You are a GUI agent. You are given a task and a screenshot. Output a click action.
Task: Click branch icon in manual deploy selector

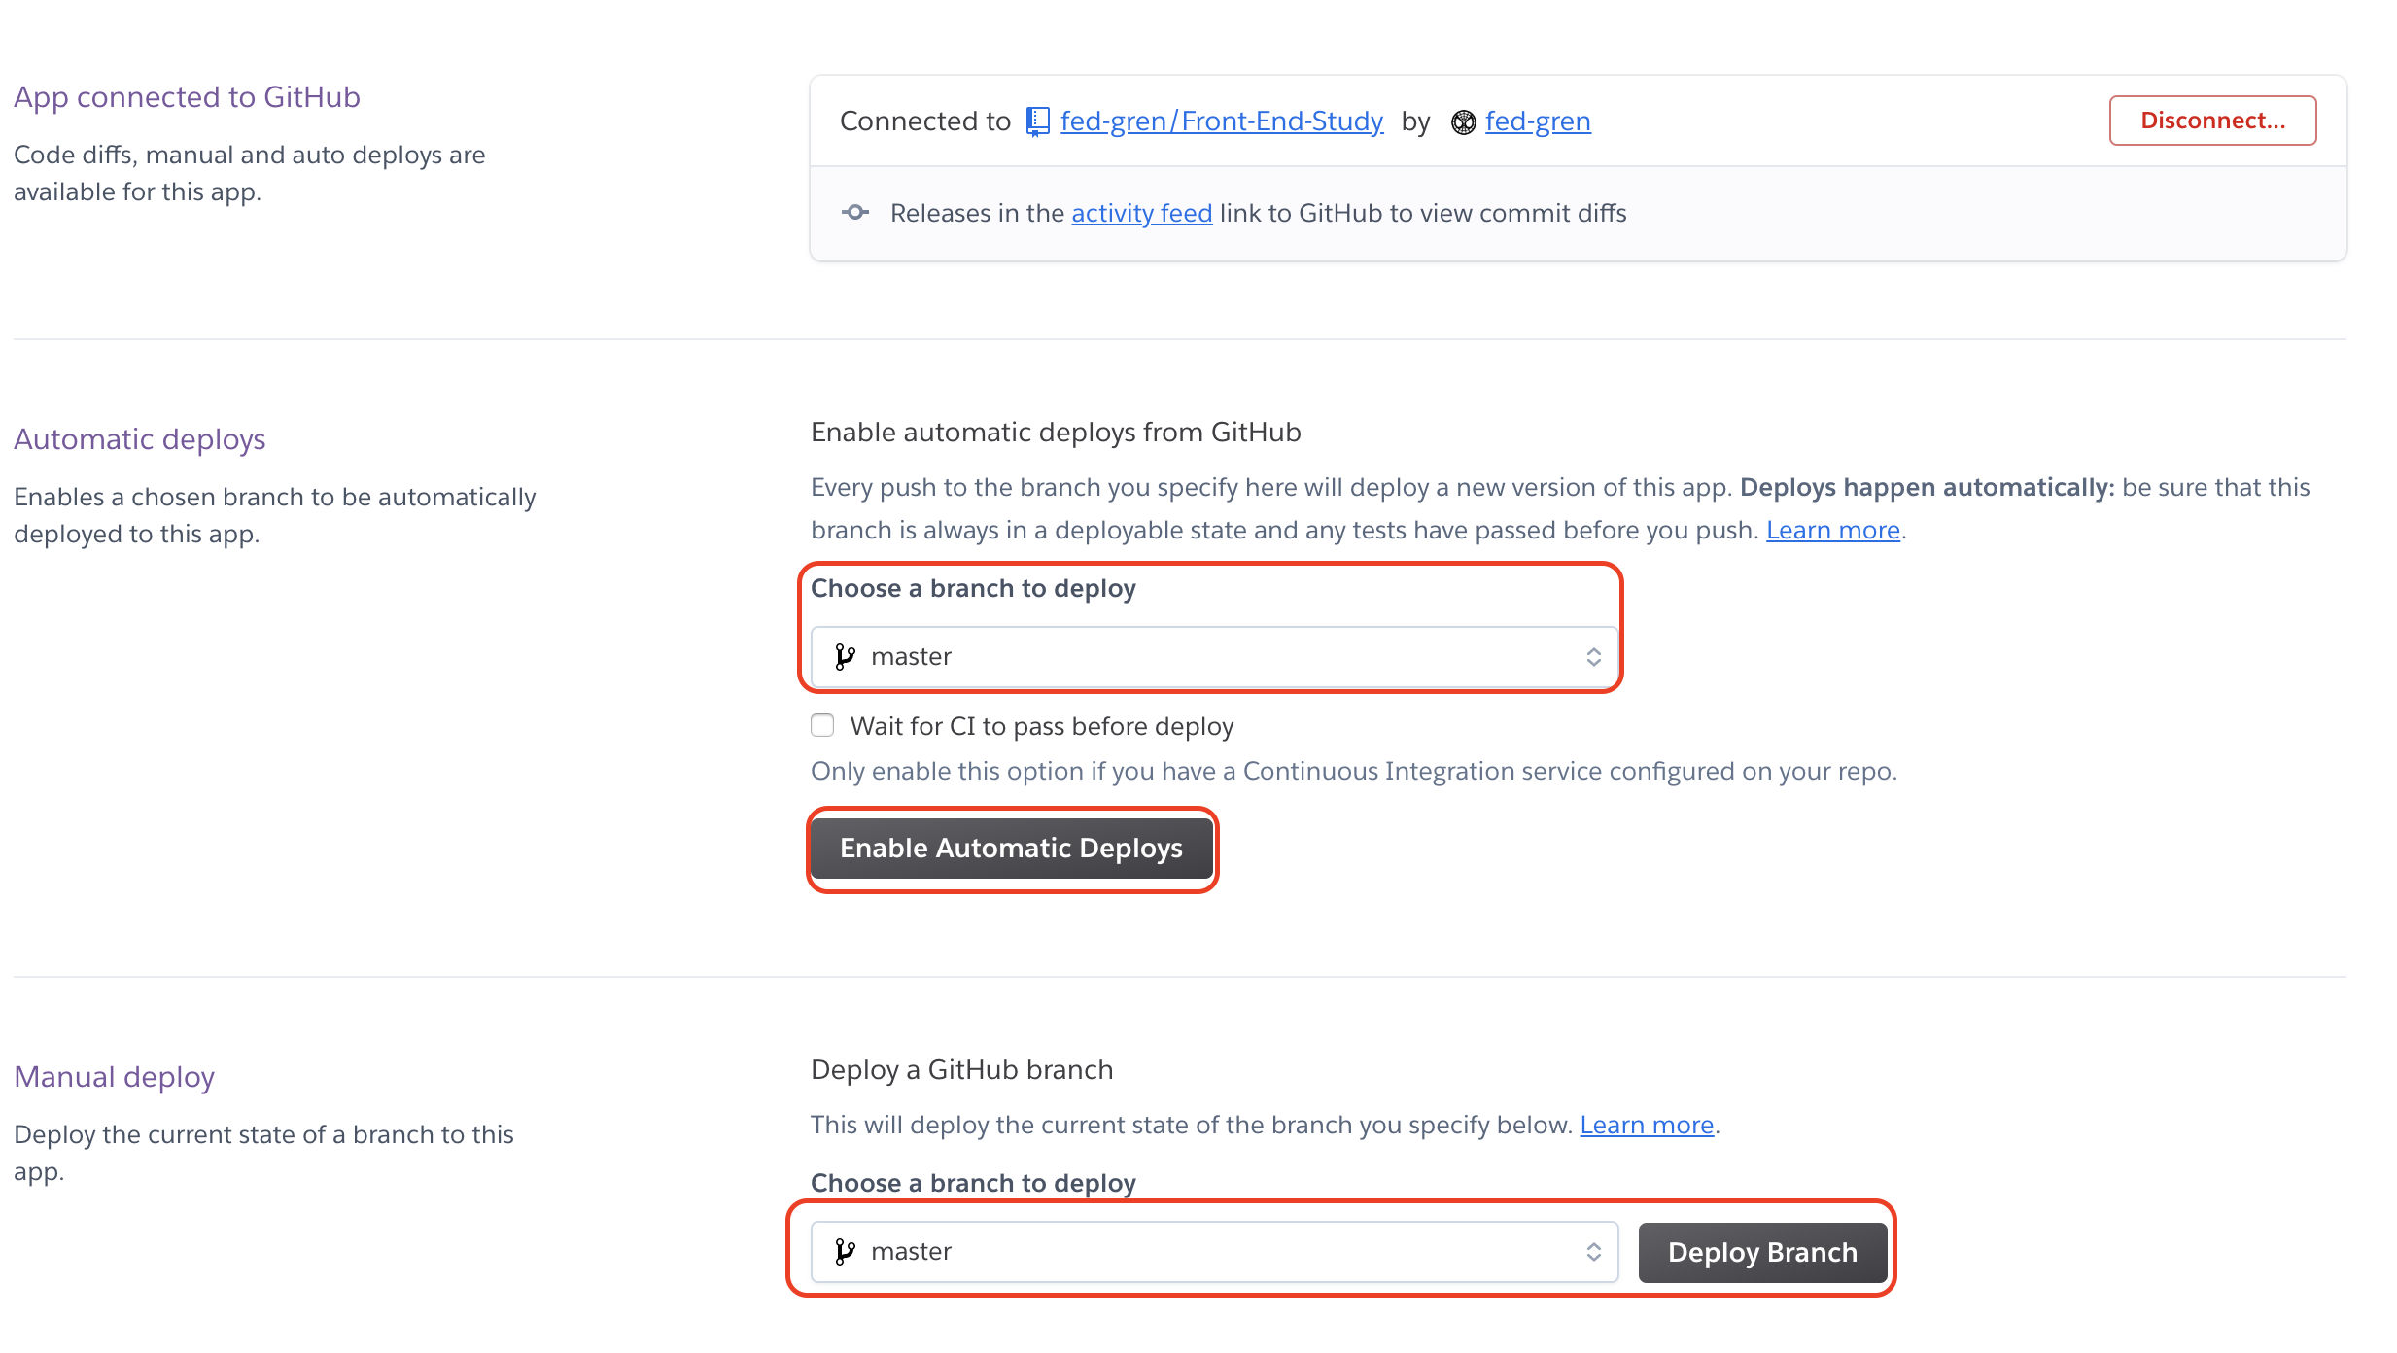(845, 1252)
